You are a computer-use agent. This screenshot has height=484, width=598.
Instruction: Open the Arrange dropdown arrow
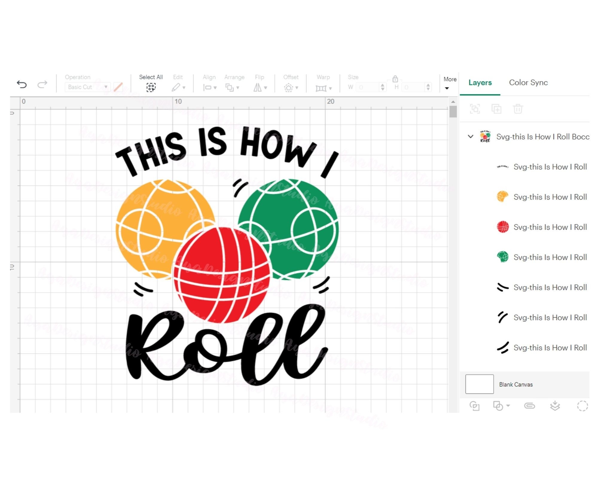coord(238,88)
